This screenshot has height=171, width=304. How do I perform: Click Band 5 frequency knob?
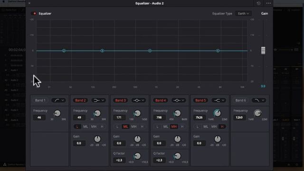[x=218, y=113]
